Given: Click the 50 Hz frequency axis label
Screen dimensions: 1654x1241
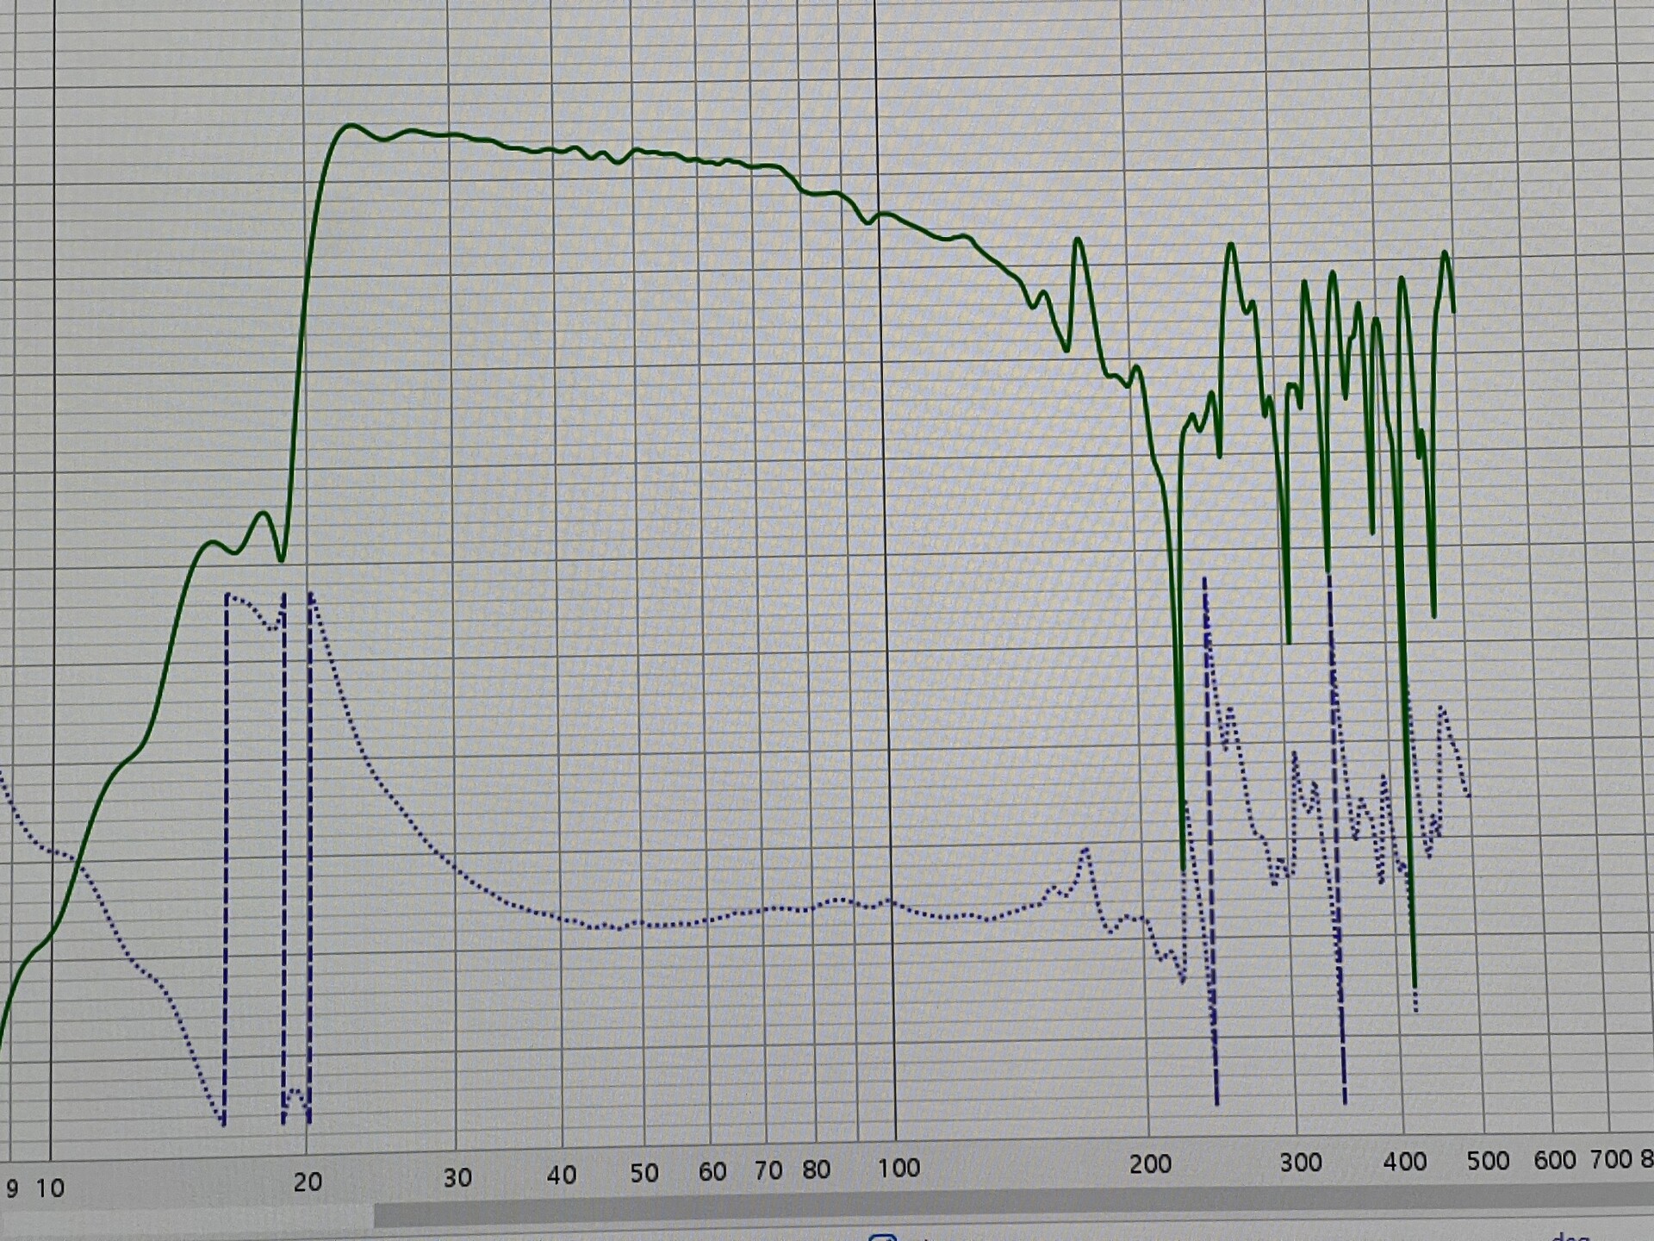Looking at the screenshot, I should click(644, 1173).
